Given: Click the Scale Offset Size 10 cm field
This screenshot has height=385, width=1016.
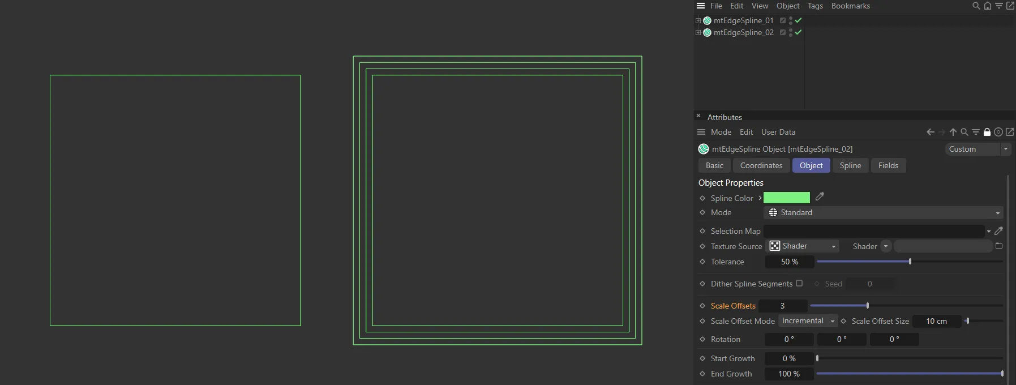Looking at the screenshot, I should 937,321.
